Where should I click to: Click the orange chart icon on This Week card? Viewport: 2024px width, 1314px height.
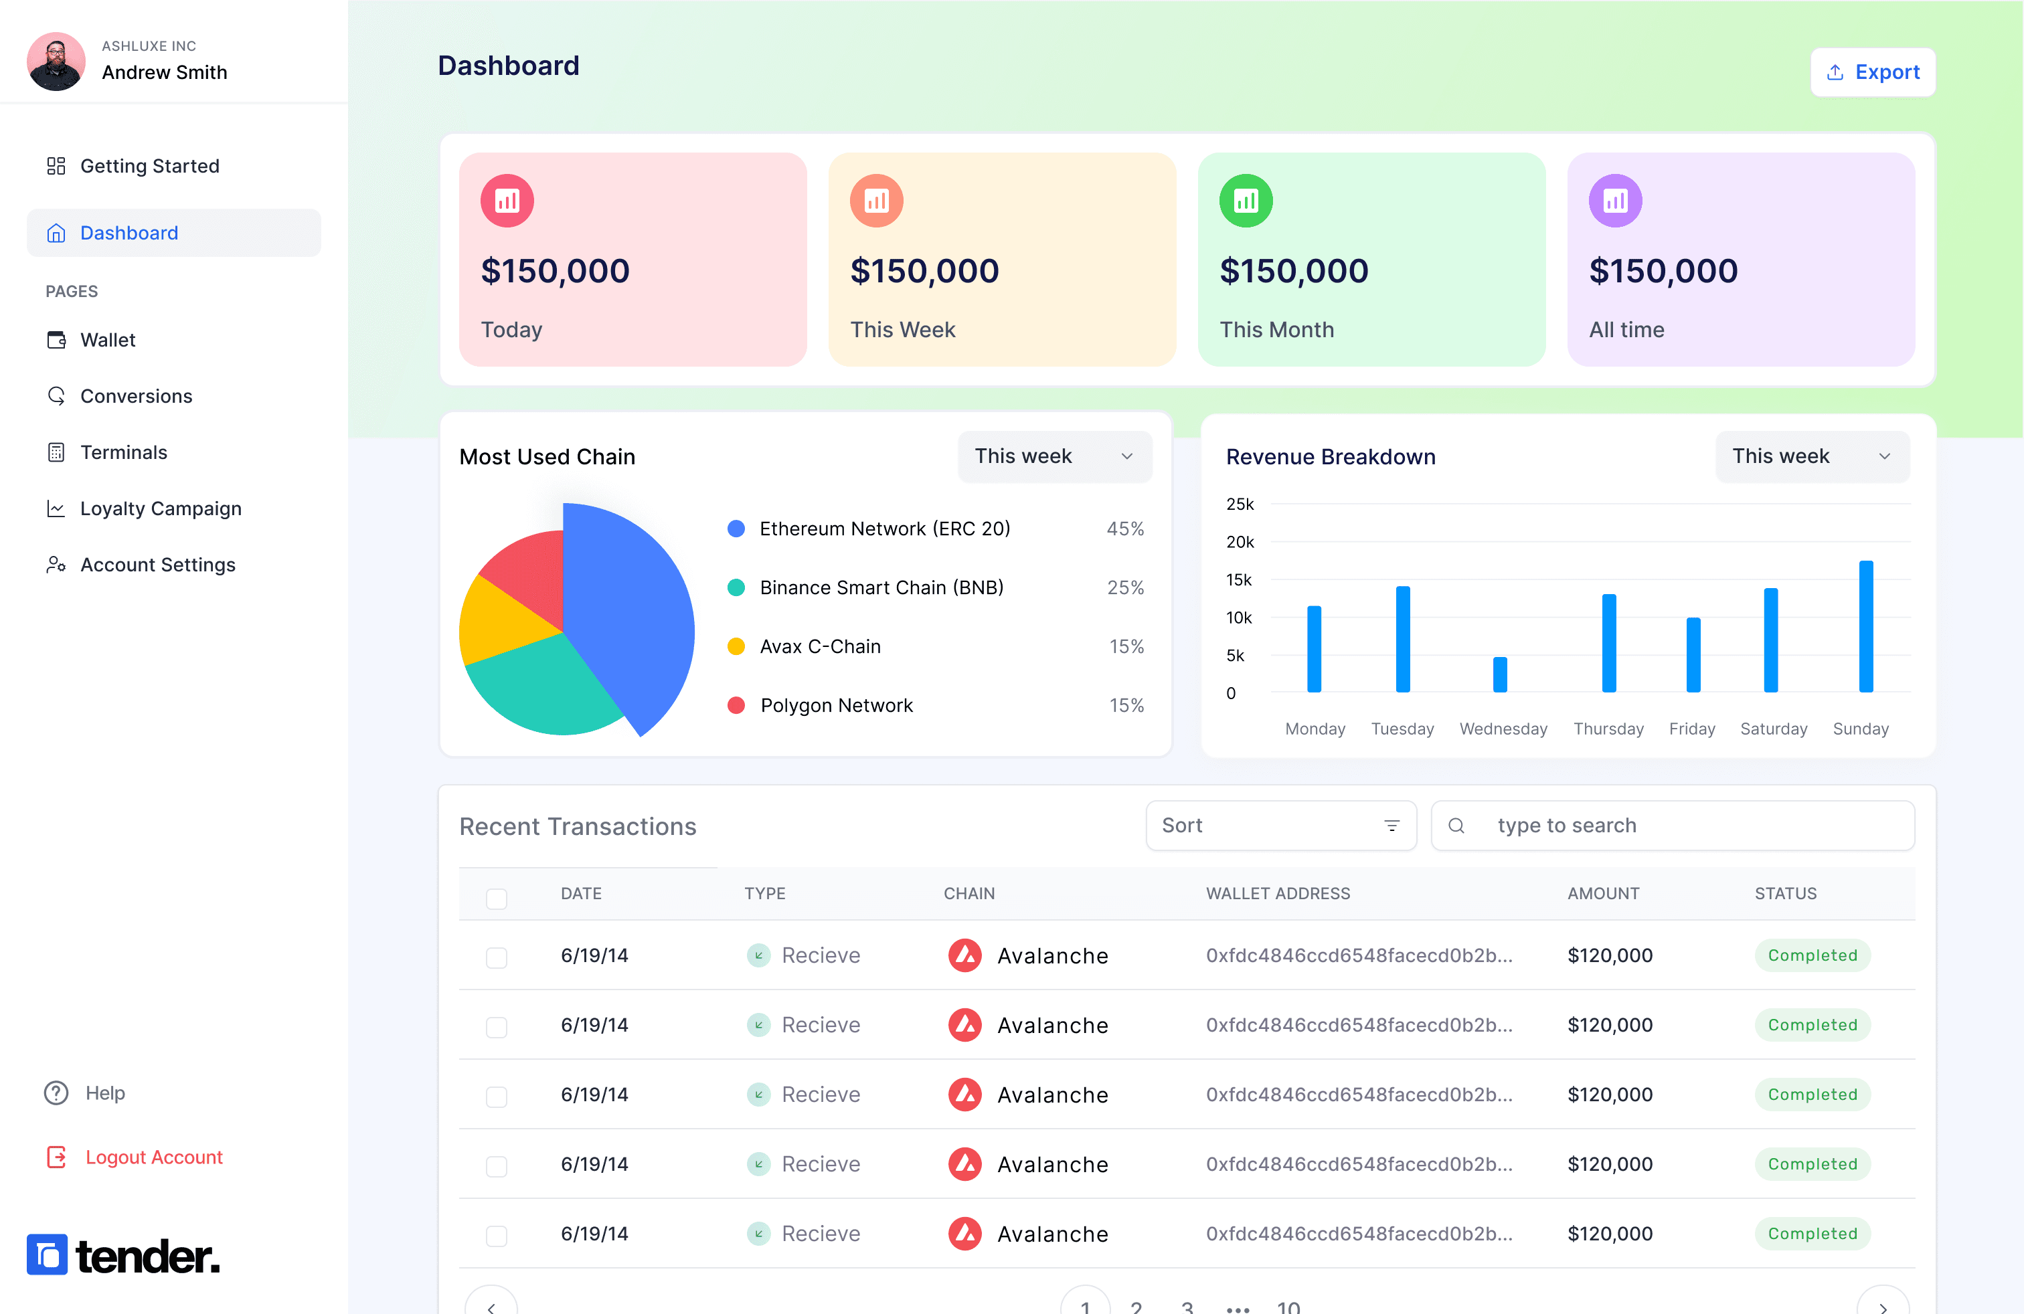(876, 201)
